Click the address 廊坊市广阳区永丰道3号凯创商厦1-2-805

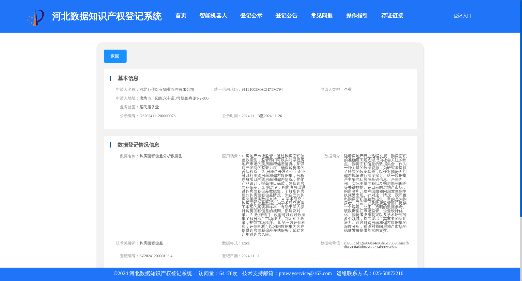[x=174, y=98]
